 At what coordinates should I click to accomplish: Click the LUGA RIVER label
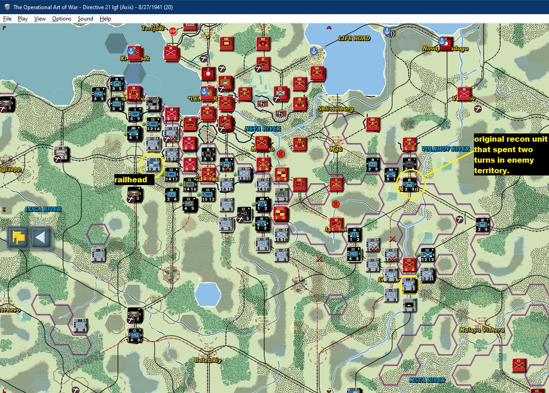(x=43, y=209)
